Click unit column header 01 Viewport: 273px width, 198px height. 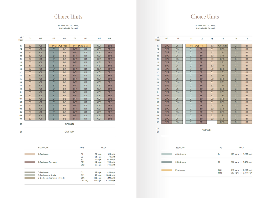pos(30,39)
